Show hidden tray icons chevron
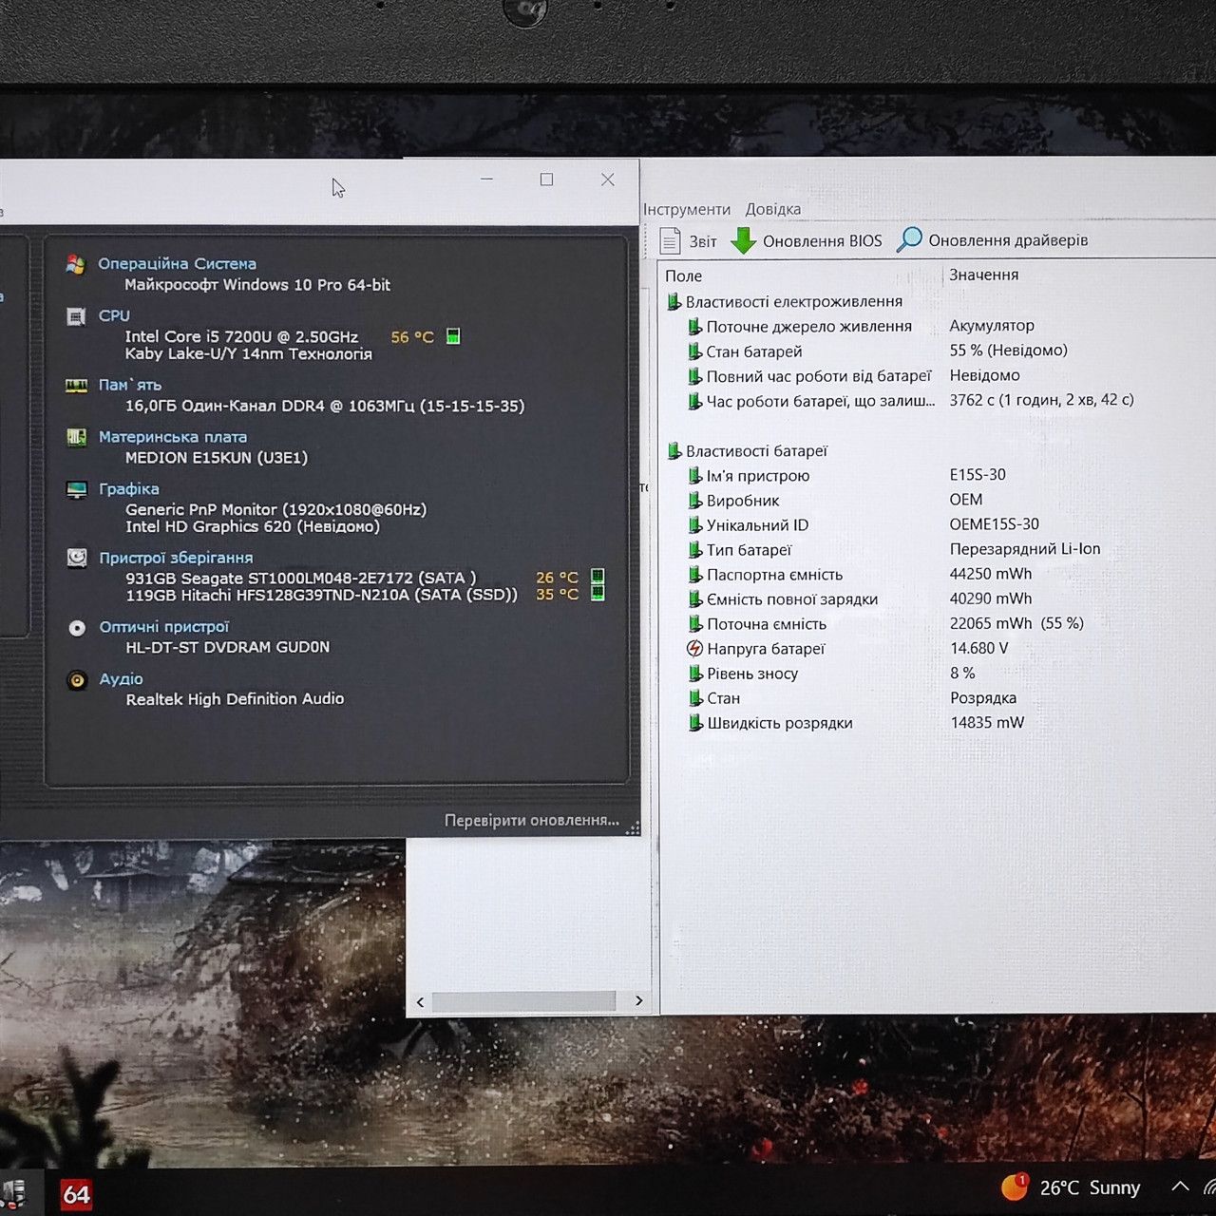This screenshot has height=1216, width=1216. tap(1180, 1187)
